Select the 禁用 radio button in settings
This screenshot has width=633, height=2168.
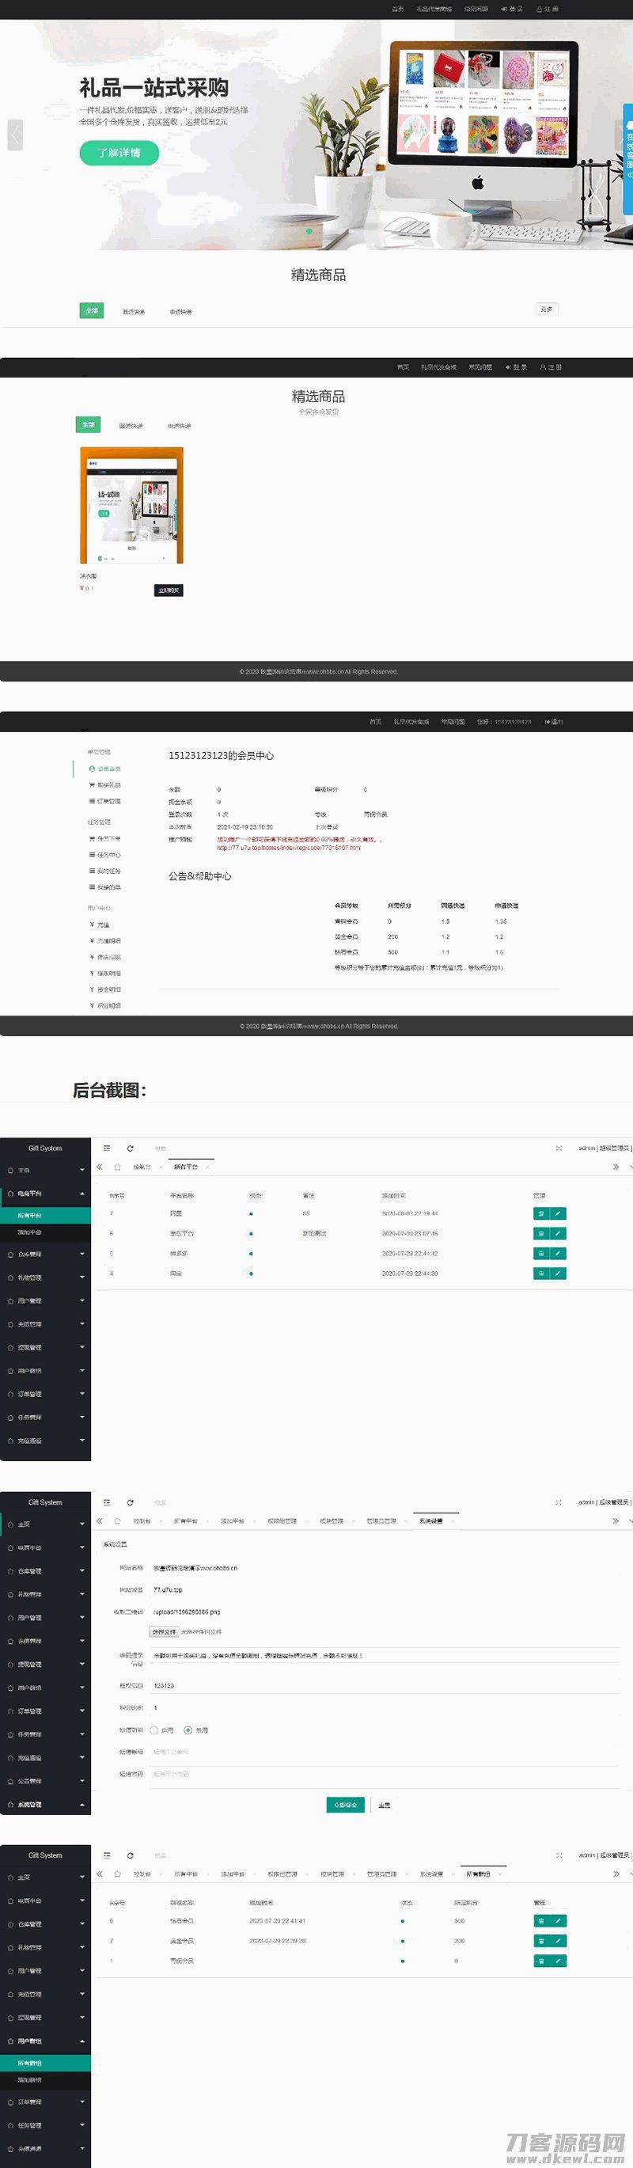[x=188, y=1730]
